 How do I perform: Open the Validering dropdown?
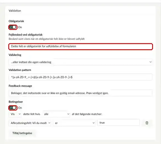[x=80, y=62]
